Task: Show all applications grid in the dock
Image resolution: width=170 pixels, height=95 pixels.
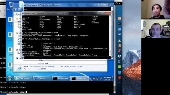Action: (120, 83)
